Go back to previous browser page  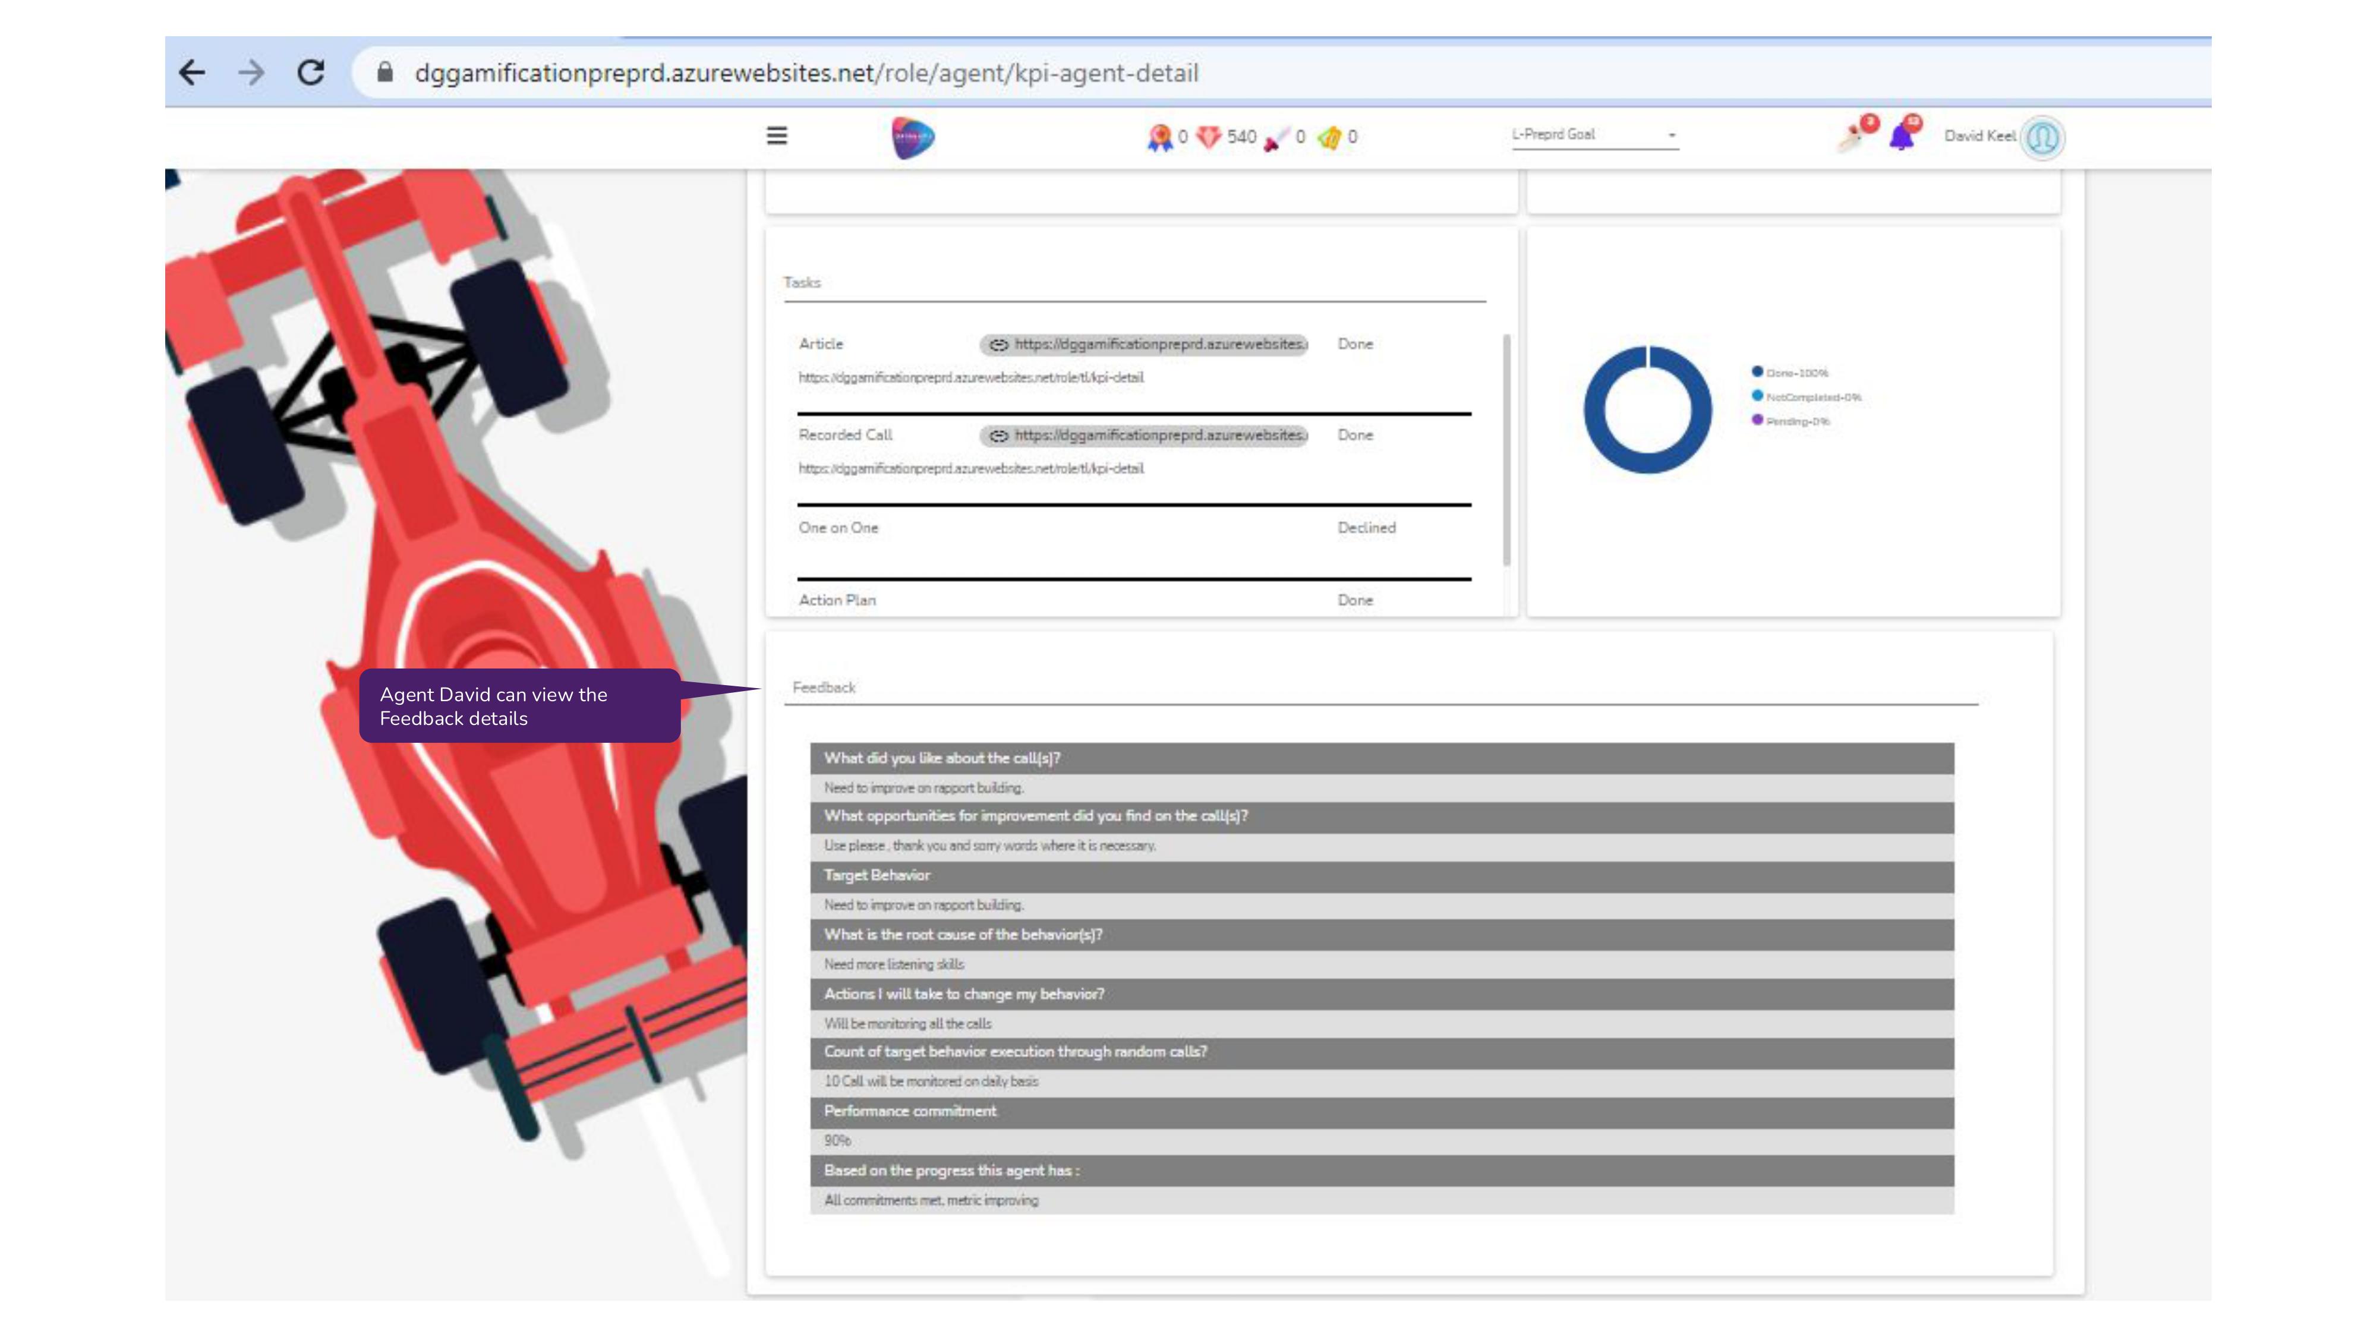point(192,72)
